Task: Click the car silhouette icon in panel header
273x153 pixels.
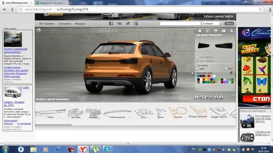Action: (x=215, y=31)
